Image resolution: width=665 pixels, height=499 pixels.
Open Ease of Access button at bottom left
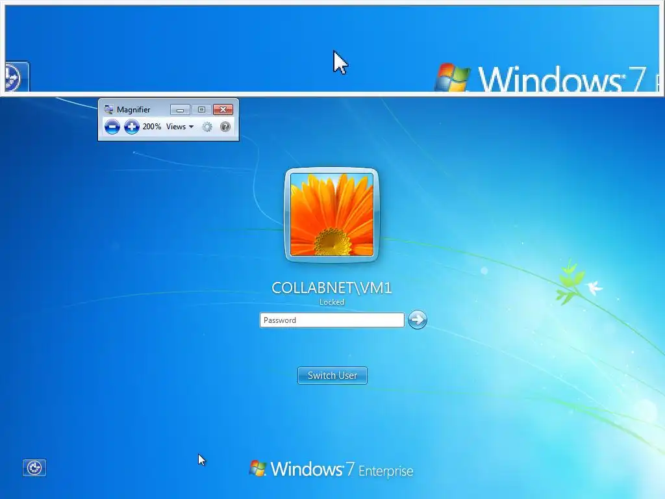pos(34,468)
